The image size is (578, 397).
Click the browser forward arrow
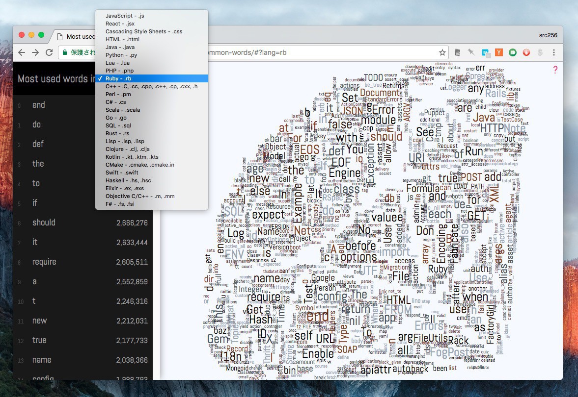[35, 52]
